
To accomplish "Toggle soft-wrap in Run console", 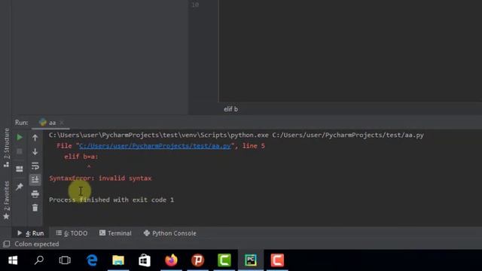I will 35,166.
